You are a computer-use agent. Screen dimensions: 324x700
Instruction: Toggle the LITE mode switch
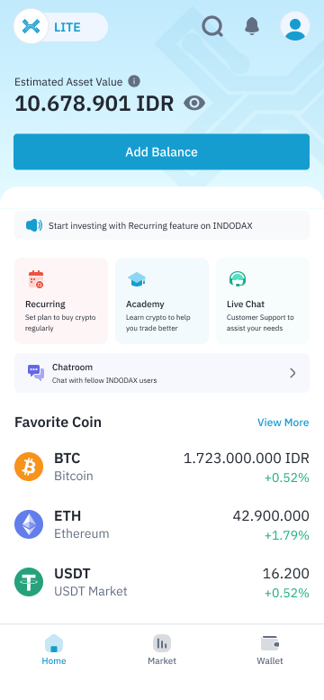click(61, 27)
